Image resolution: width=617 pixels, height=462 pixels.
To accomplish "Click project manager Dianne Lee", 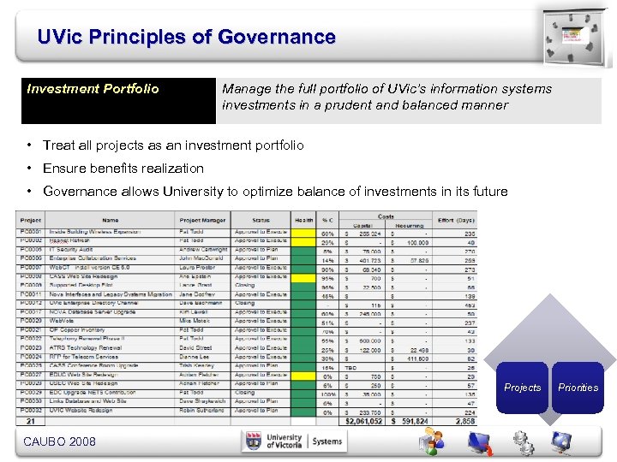I will click(194, 357).
